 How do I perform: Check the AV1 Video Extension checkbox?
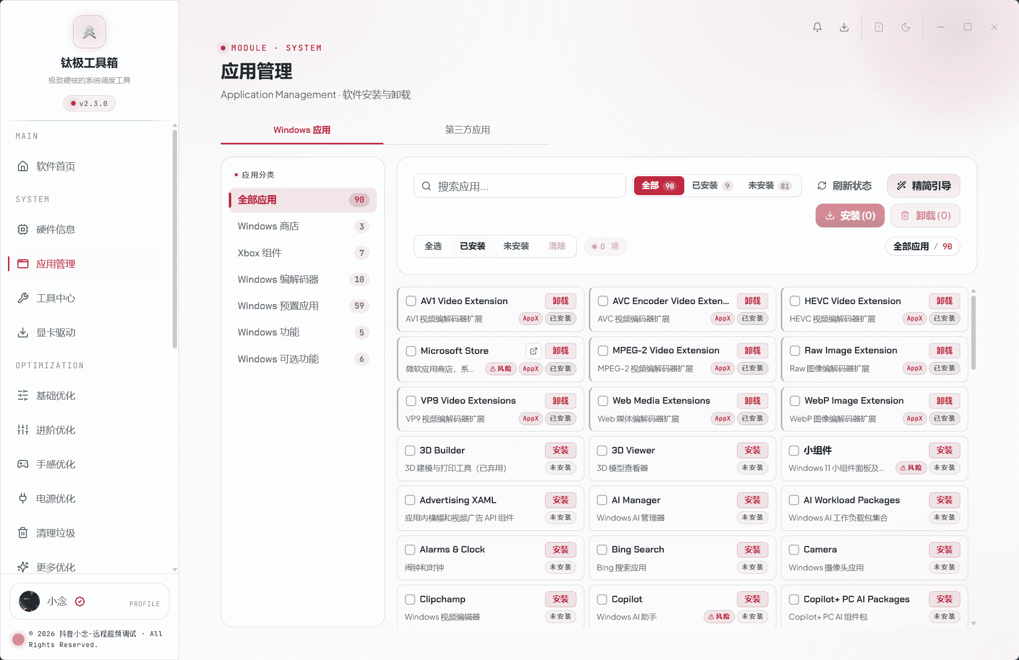(411, 301)
